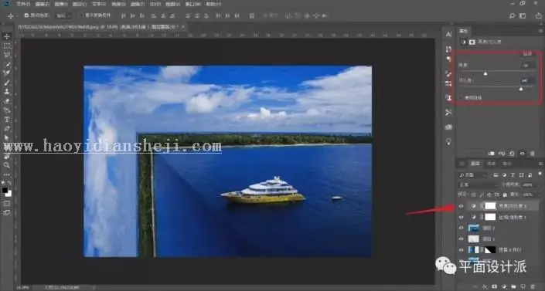The image size is (545, 291).
Task: Select the Magic Wand tool
Action: 7,64
